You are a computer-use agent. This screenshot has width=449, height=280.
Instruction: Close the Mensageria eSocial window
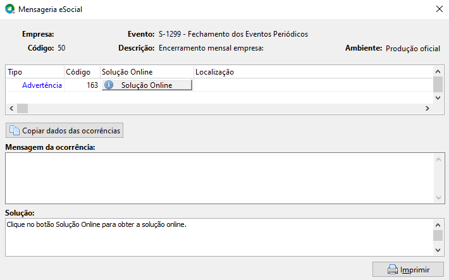point(440,9)
